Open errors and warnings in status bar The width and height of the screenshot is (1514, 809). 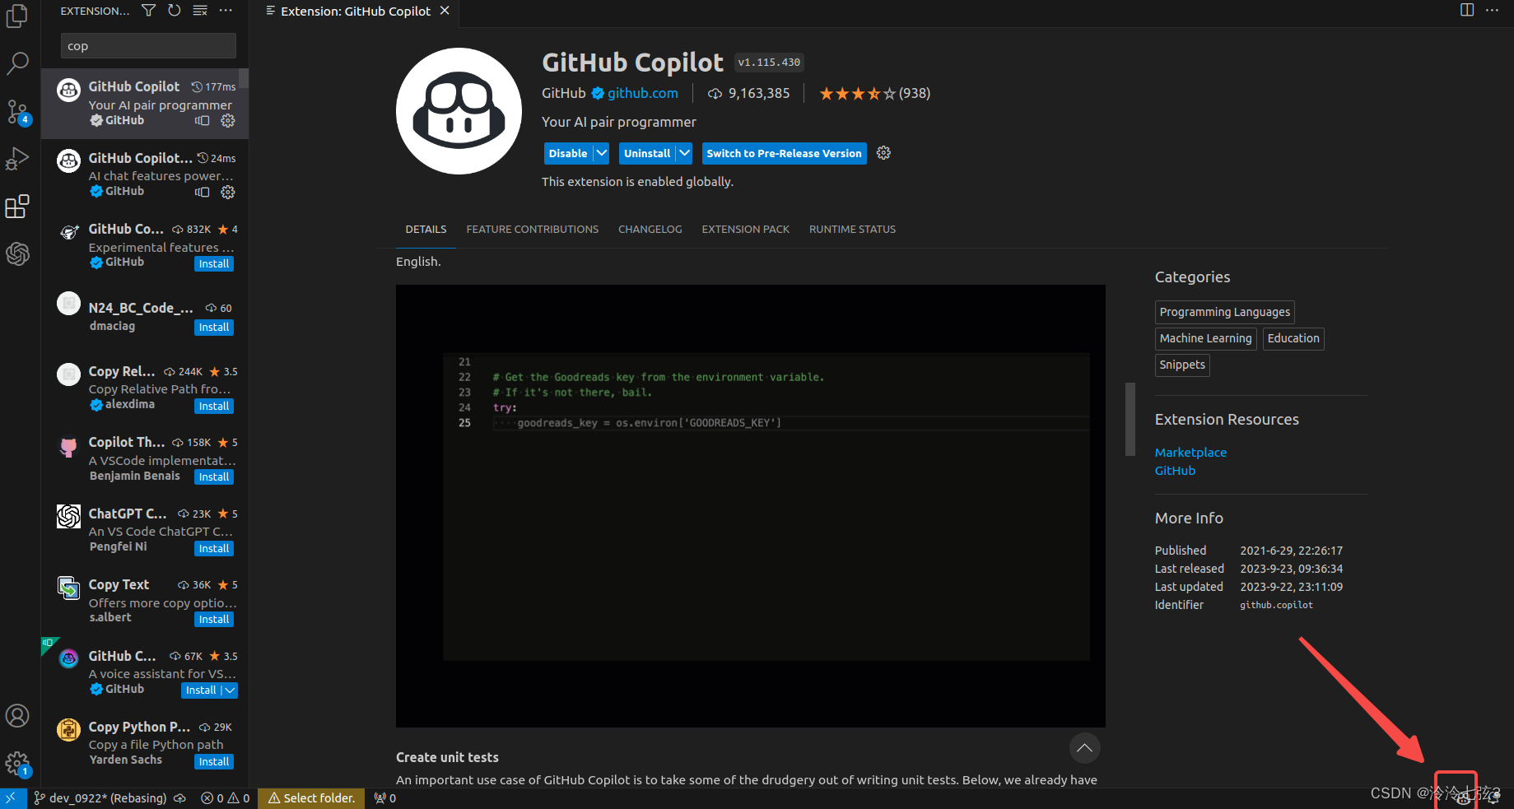[226, 798]
